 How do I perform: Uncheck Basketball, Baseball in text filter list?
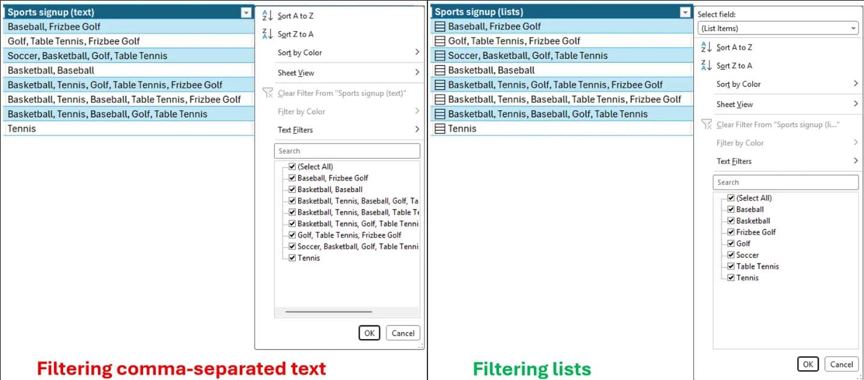click(292, 189)
